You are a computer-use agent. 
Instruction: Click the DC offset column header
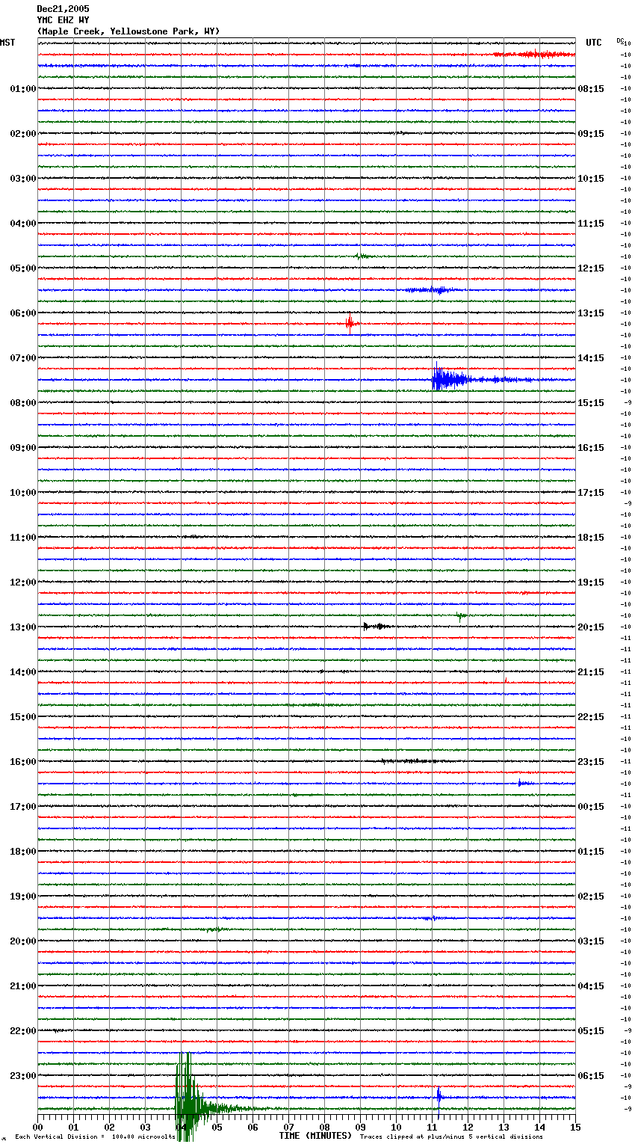[620, 40]
